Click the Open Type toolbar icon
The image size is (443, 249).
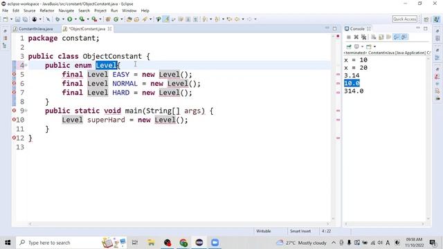click(x=129, y=19)
